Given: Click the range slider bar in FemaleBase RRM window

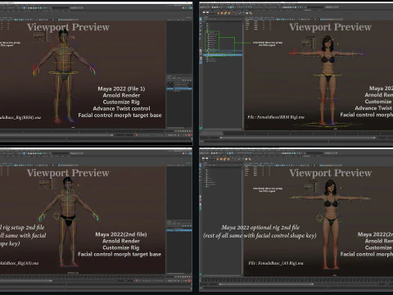Looking at the screenshot, I should pos(297,138).
